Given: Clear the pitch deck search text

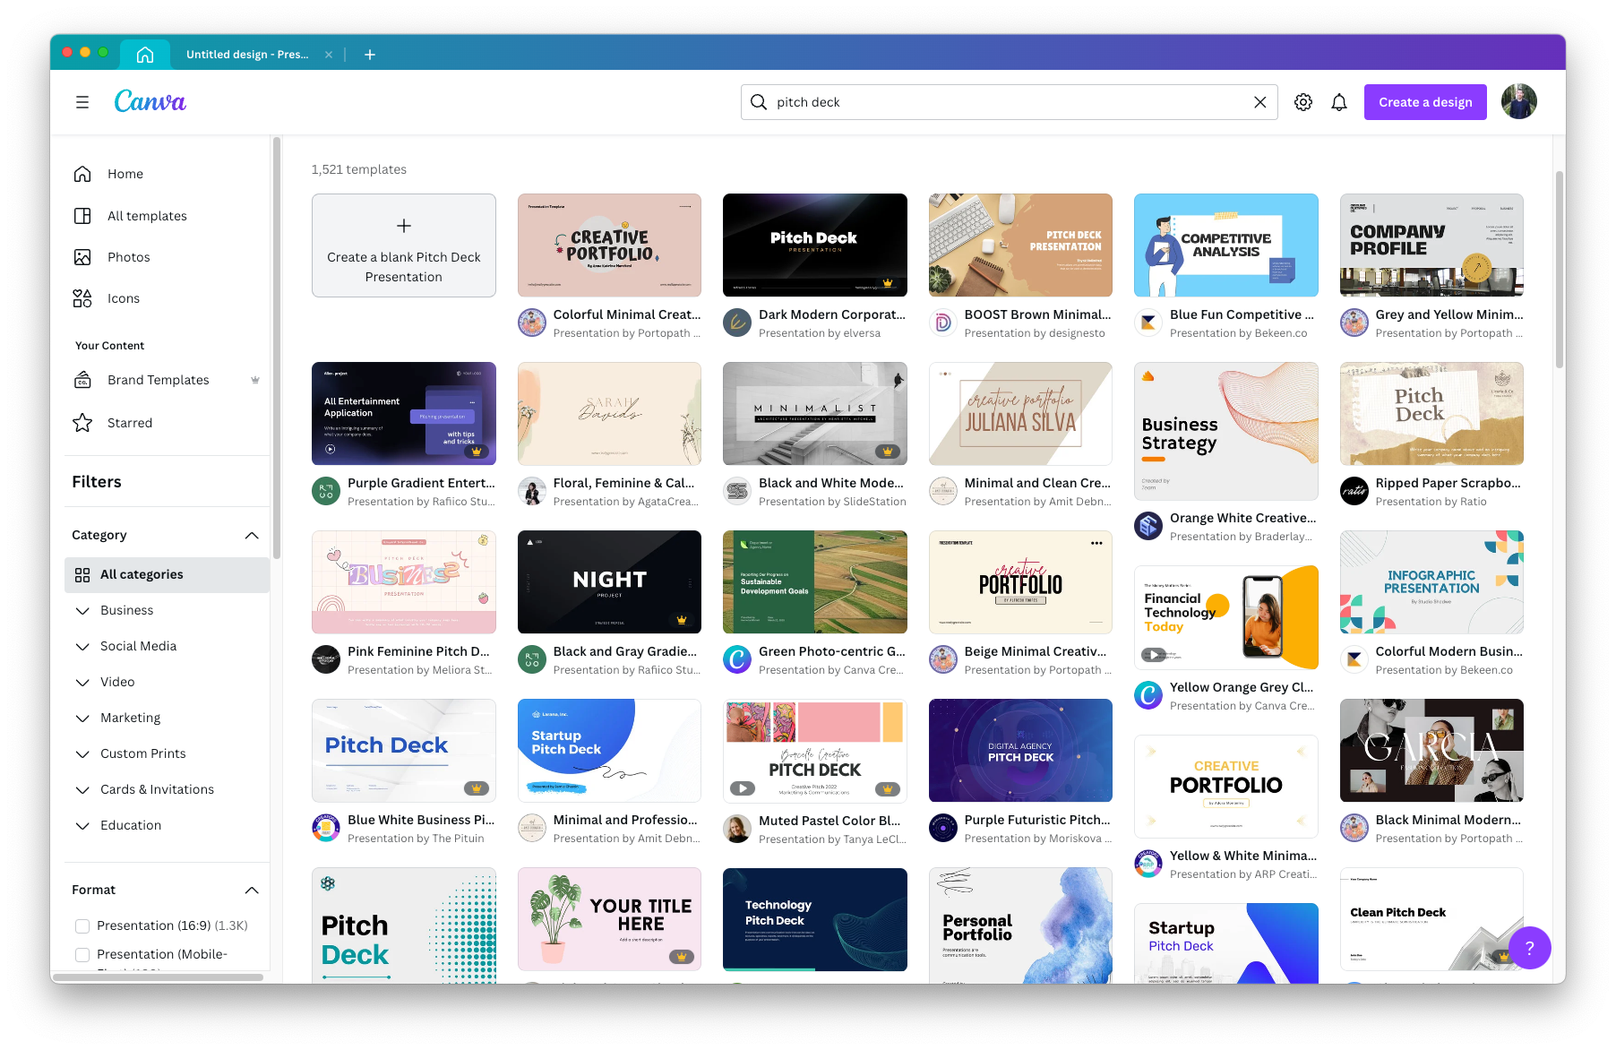Looking at the screenshot, I should tap(1259, 102).
